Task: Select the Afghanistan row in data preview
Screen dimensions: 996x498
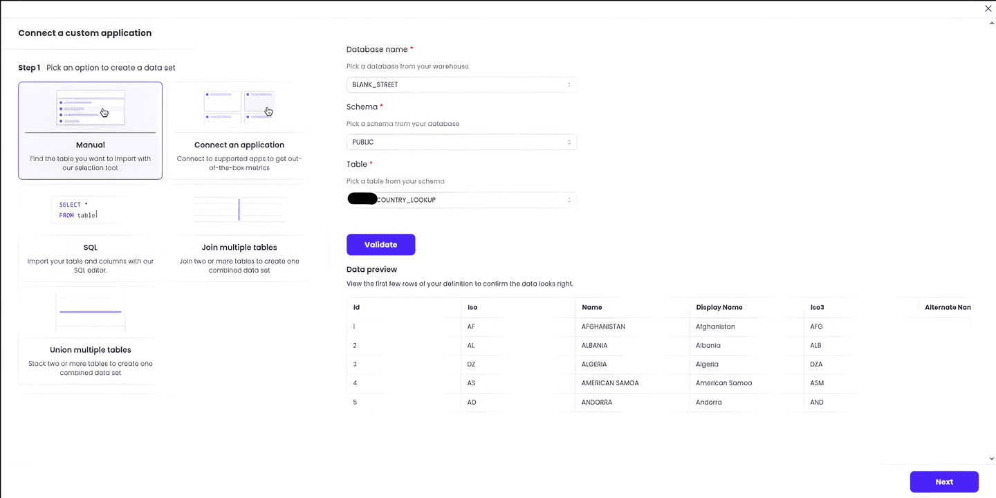Action: click(602, 326)
